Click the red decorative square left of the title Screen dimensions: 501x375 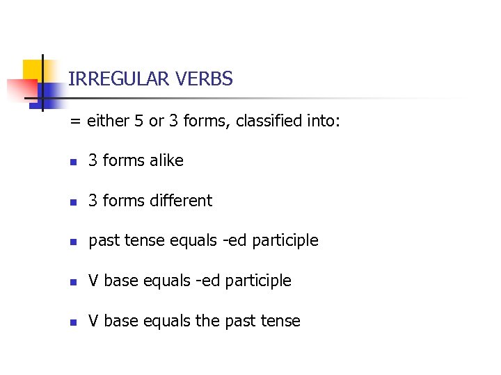[19, 90]
